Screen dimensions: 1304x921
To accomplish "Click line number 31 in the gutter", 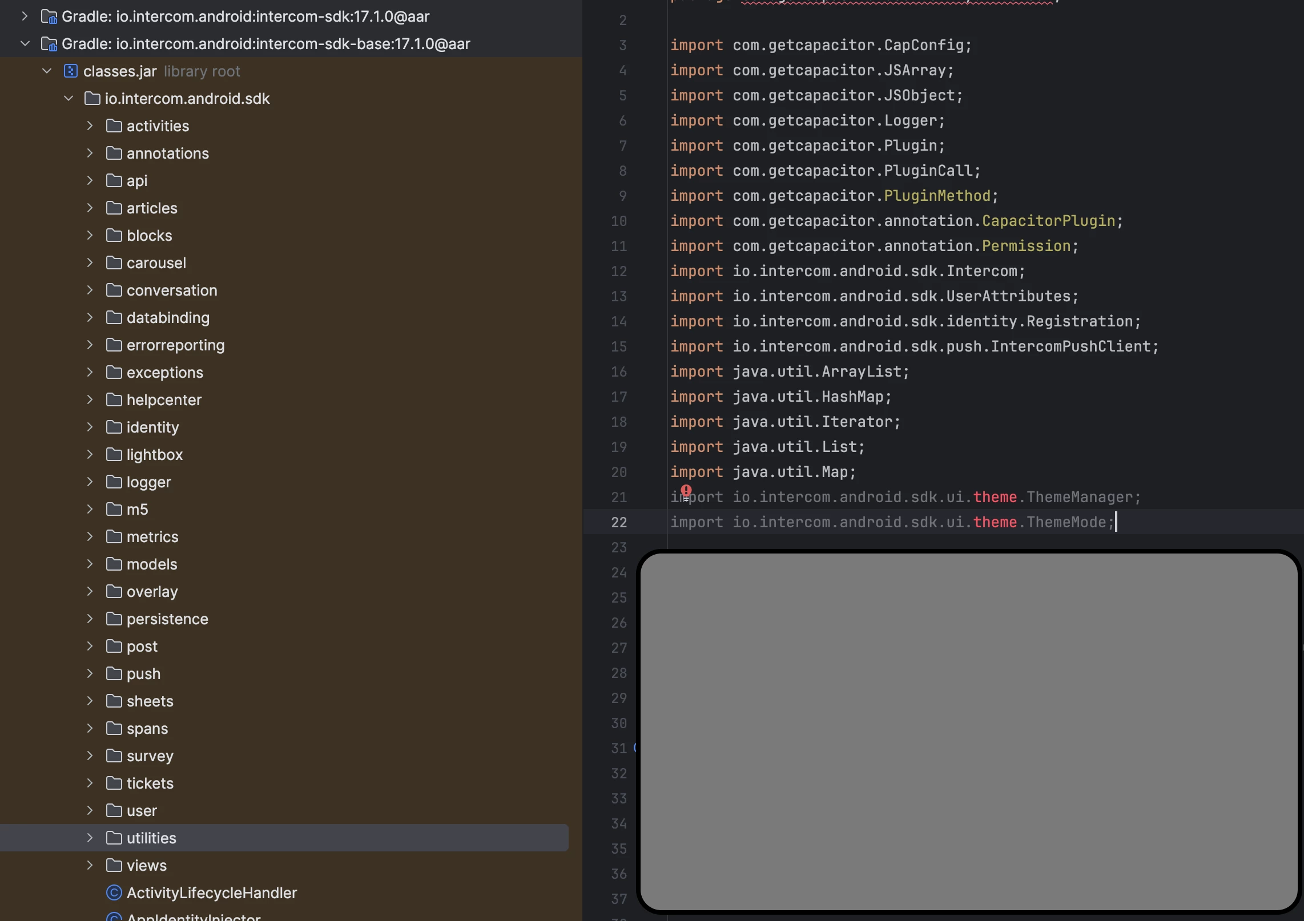I will pos(619,748).
